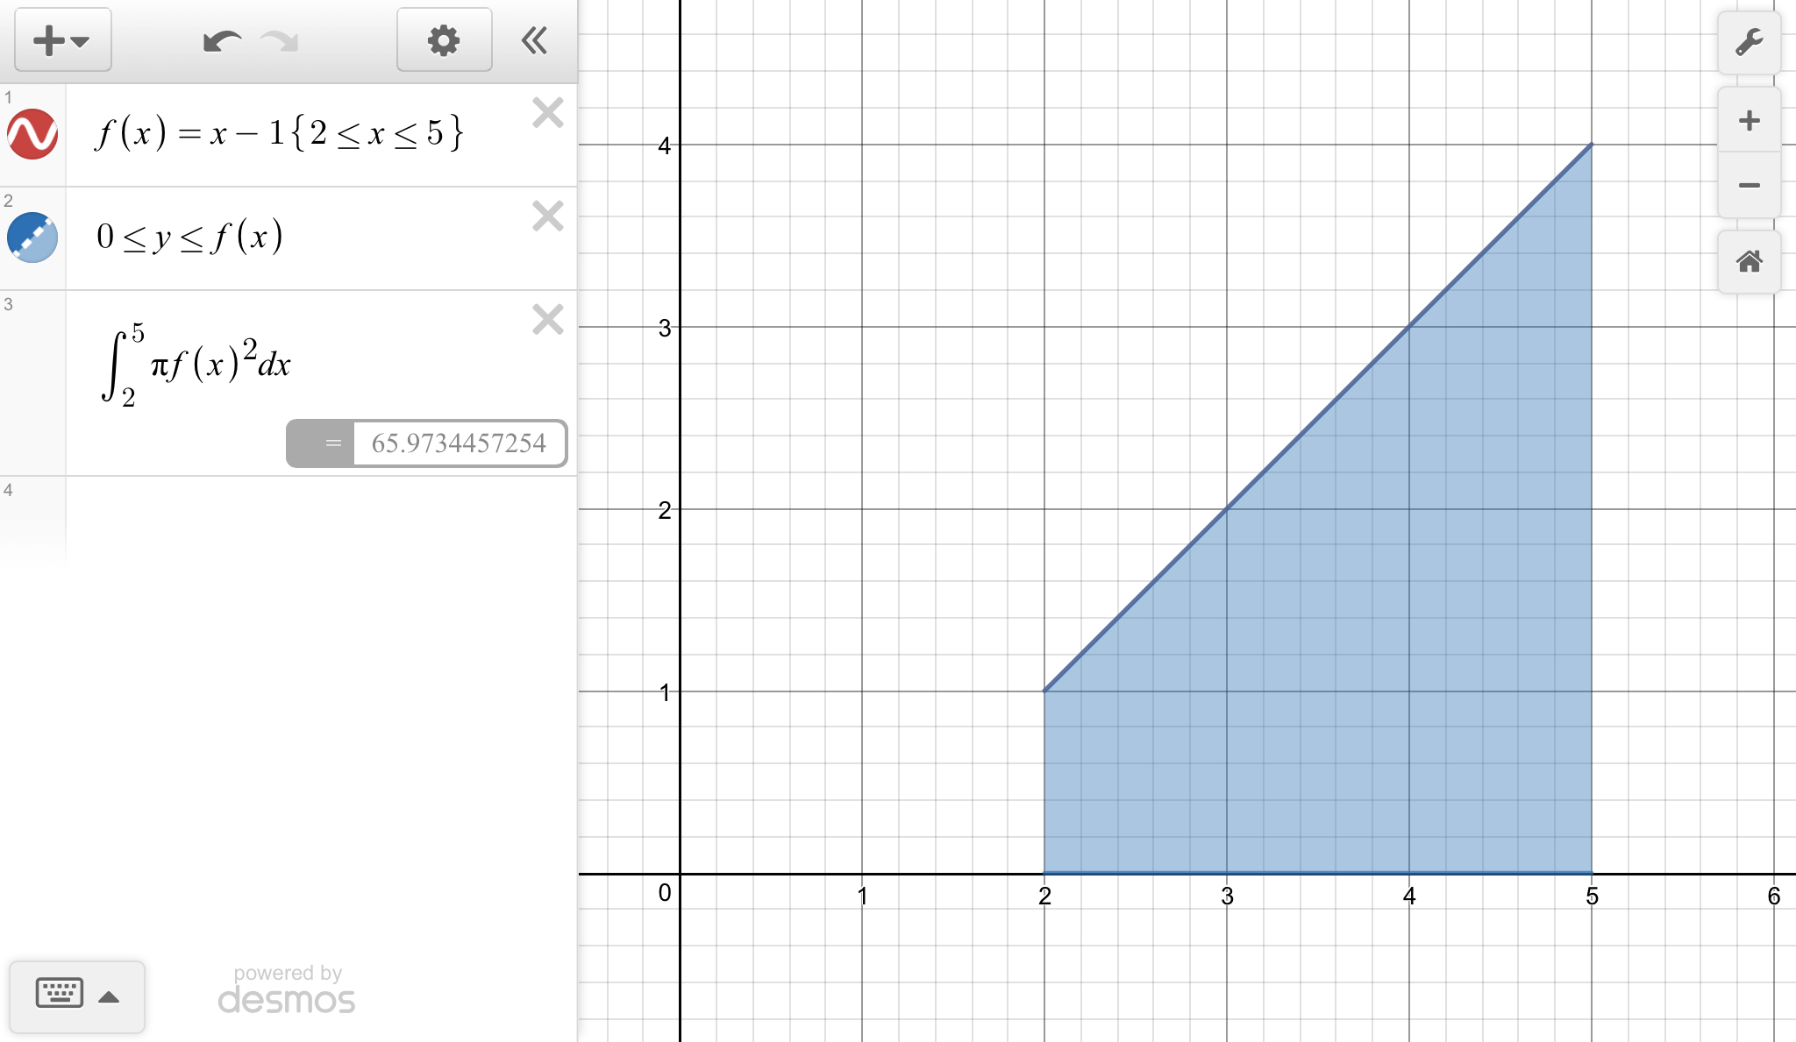The width and height of the screenshot is (1796, 1042).
Task: Zoom in on the graph
Action: (1749, 120)
